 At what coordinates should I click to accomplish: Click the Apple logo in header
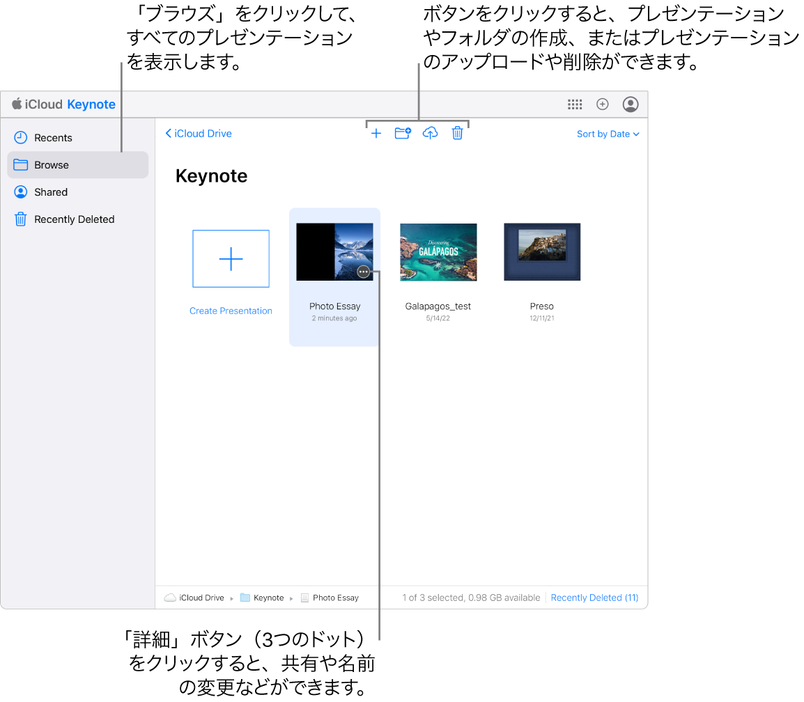(17, 104)
